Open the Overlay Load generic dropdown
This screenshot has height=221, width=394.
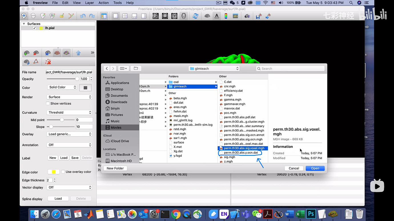[x=69, y=134]
